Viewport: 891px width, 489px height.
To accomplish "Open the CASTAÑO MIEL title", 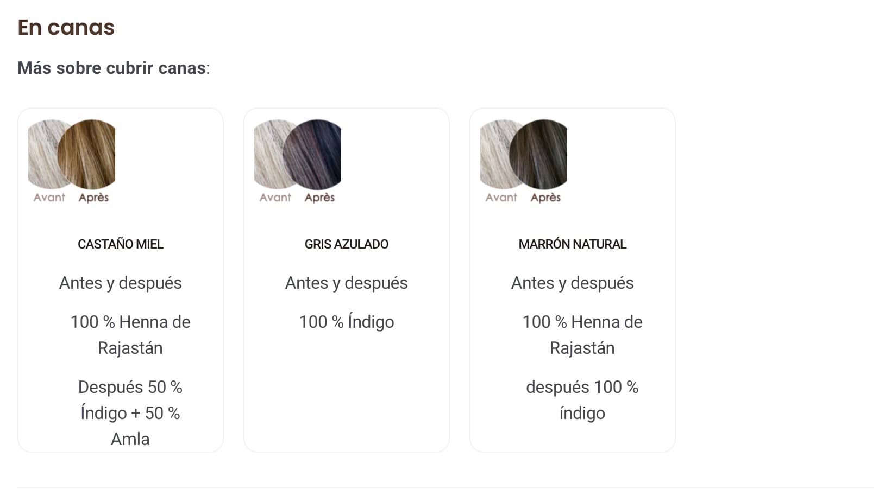I will click(x=121, y=244).
